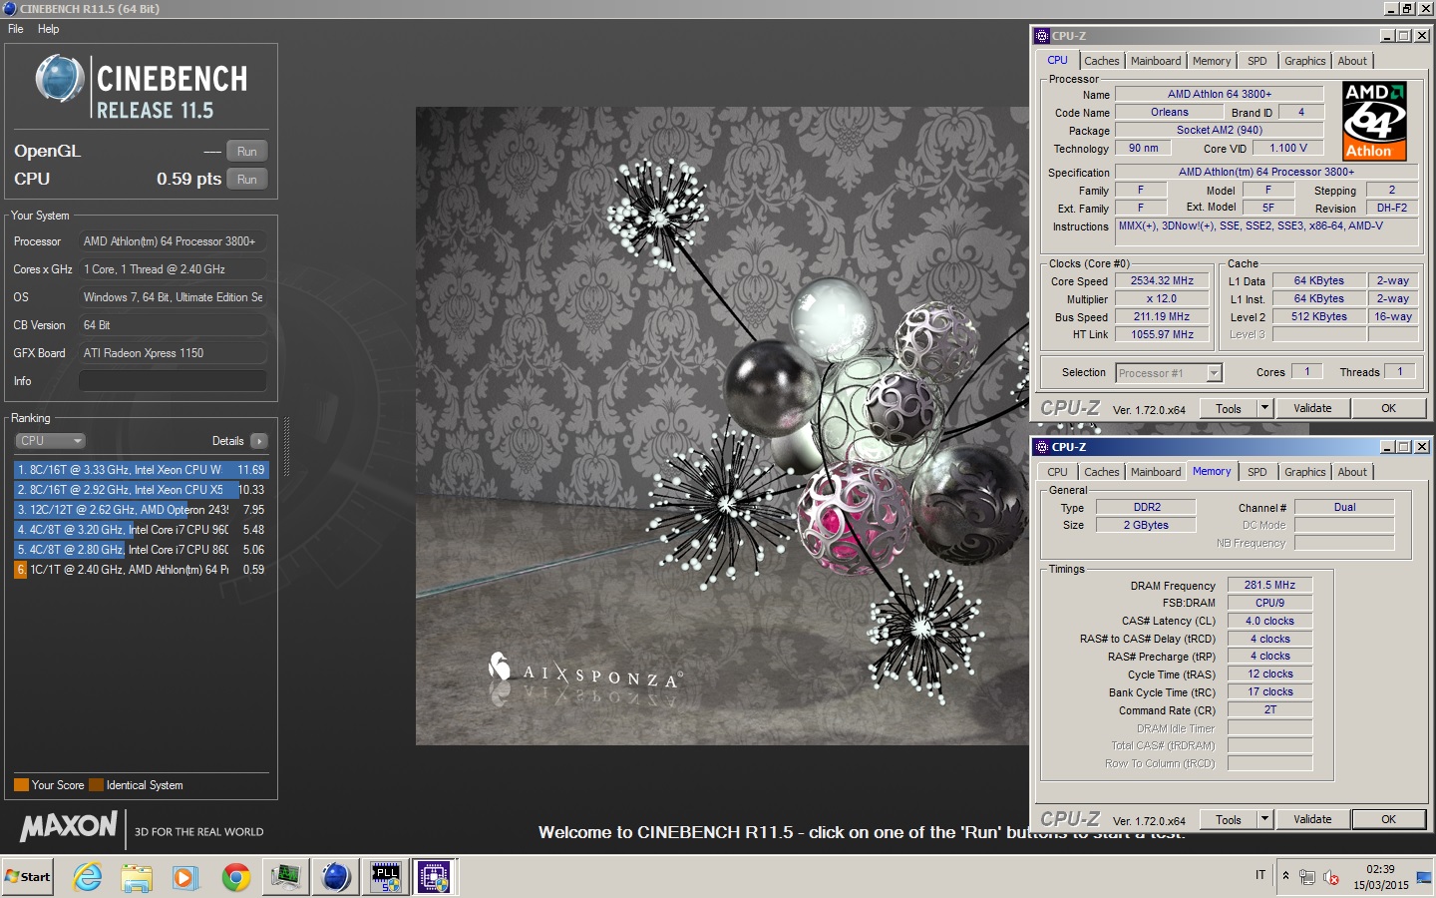Image resolution: width=1436 pixels, height=898 pixels.
Task: Open Caches tab in upper CPU-Z window
Action: 1101,61
